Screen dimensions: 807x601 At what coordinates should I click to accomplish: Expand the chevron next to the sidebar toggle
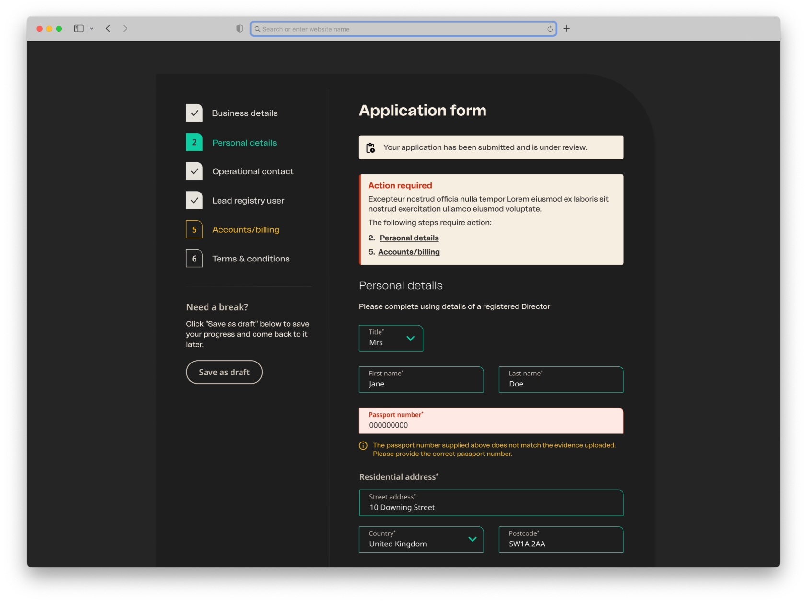[92, 28]
